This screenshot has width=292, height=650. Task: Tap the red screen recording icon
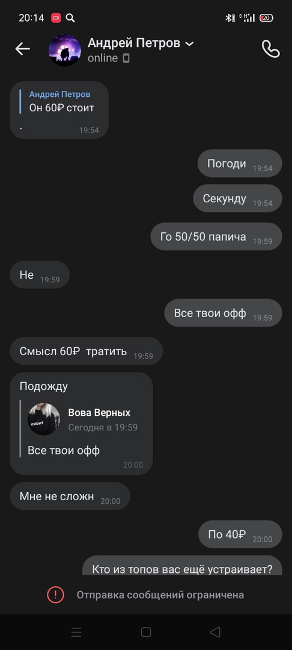pyautogui.click(x=56, y=18)
